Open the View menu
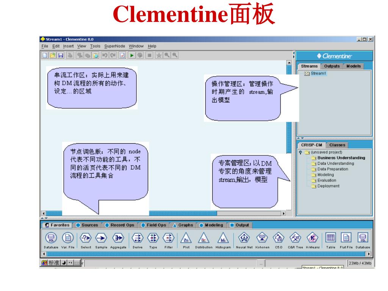 coord(81,46)
